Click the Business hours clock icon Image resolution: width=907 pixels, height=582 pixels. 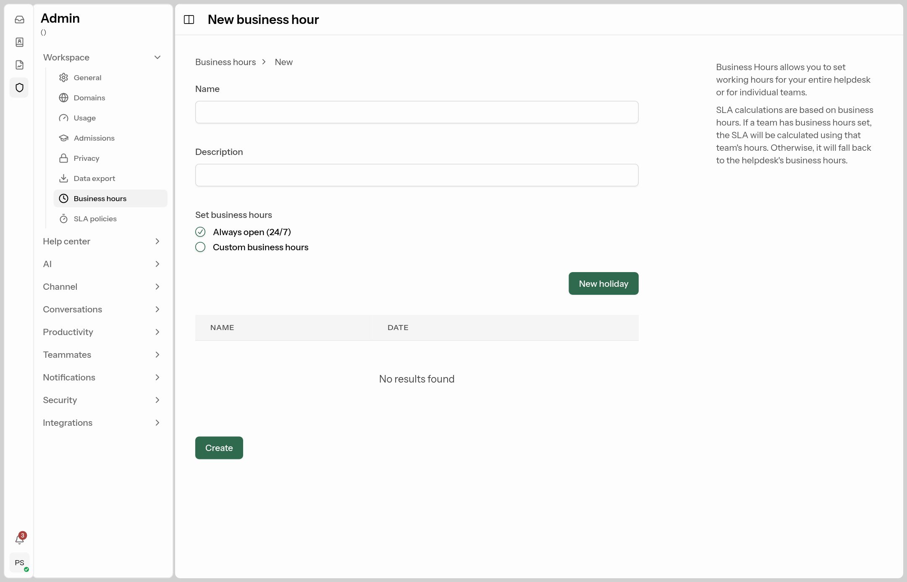(x=63, y=199)
